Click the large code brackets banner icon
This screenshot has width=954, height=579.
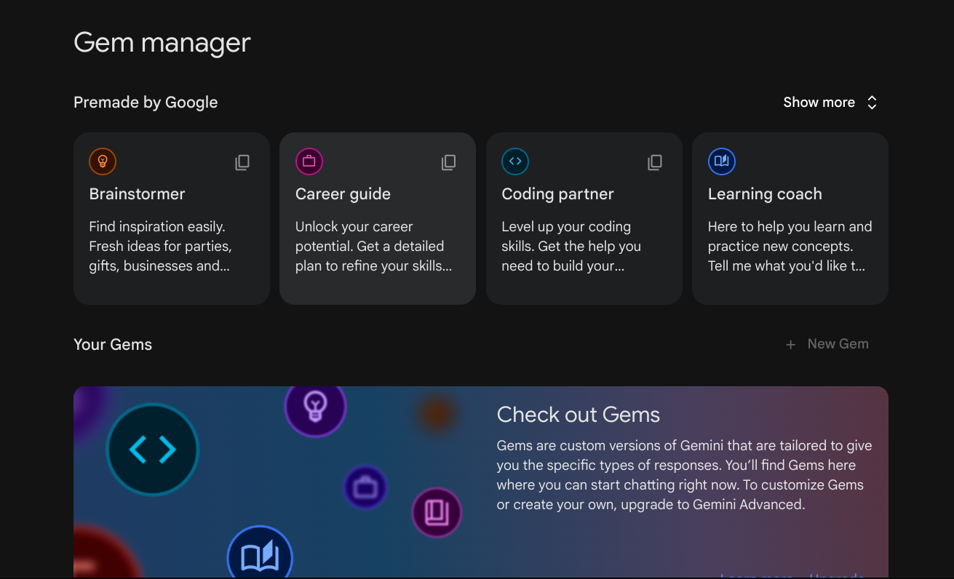153,450
